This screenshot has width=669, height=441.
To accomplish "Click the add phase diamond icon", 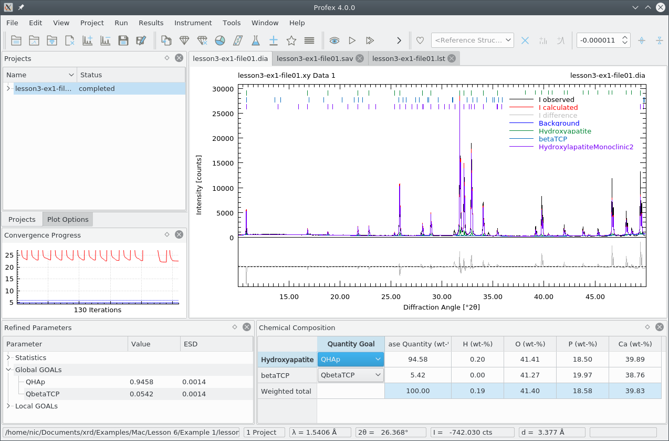I will 184,40.
